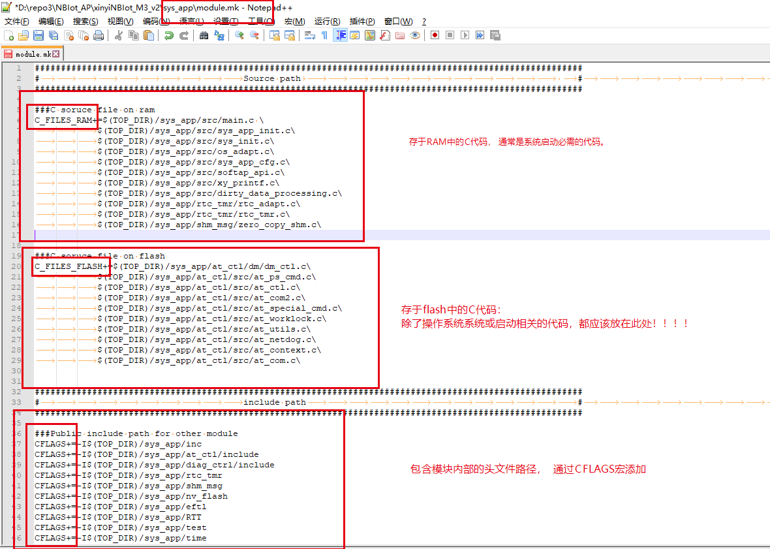Image resolution: width=770 pixels, height=549 pixels.
Task: Open the 搜索(S) menu
Action: pos(85,22)
